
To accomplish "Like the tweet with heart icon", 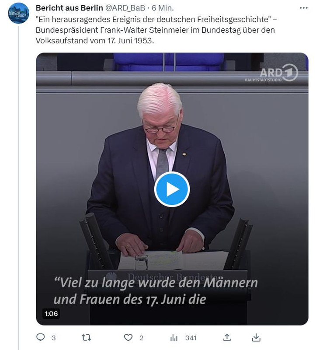I will [128, 337].
